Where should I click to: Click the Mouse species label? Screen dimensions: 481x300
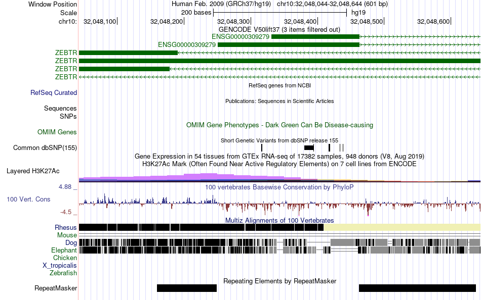67,235
